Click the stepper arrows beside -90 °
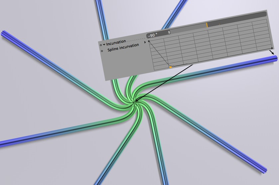 tap(169, 32)
